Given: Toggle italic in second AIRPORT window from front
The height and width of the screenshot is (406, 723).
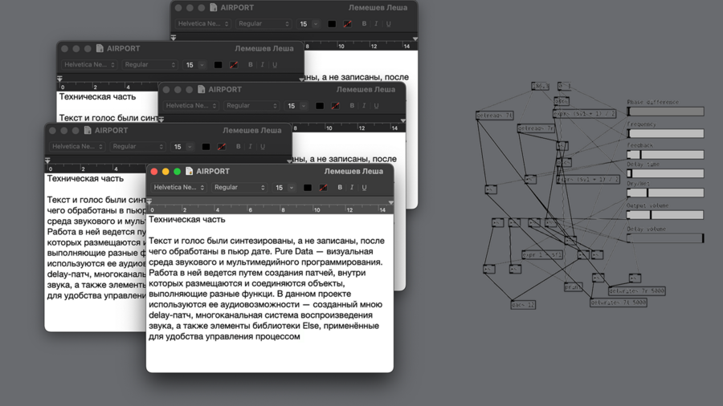Looking at the screenshot, I should 250,146.
